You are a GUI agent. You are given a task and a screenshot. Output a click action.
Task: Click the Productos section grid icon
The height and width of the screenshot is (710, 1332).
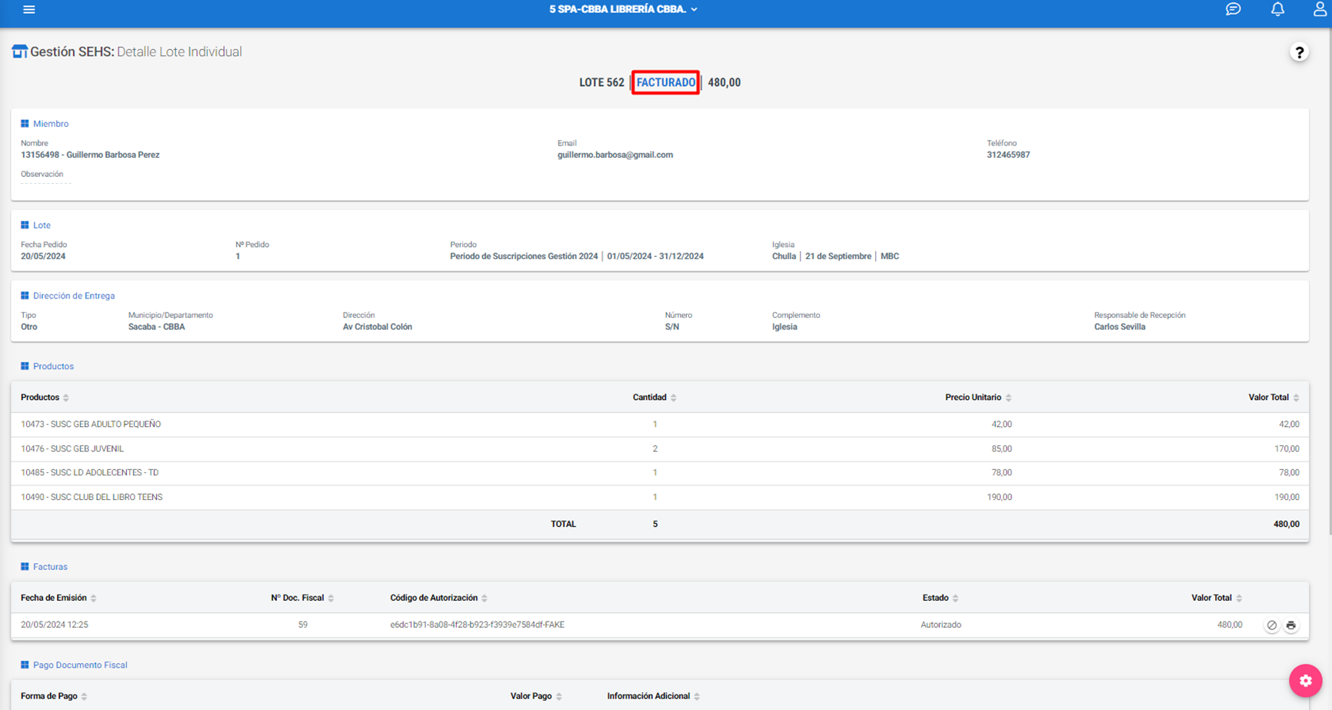tap(25, 367)
